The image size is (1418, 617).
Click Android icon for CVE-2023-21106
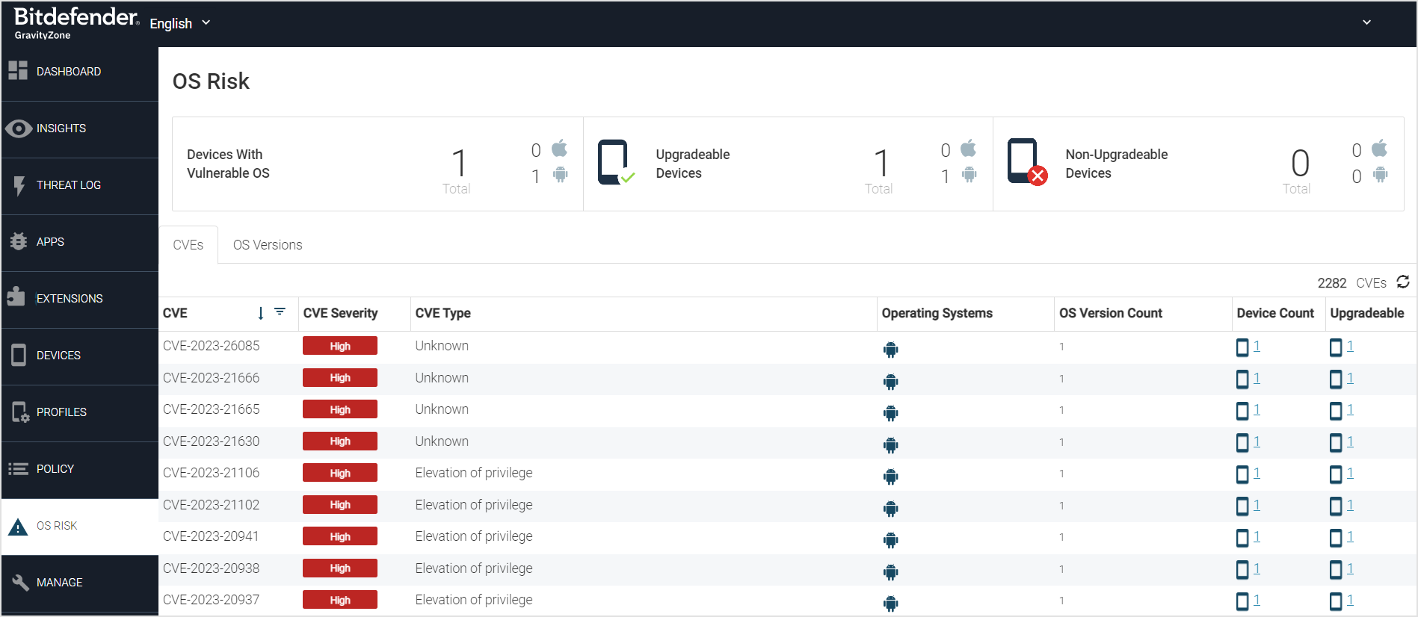click(891, 477)
